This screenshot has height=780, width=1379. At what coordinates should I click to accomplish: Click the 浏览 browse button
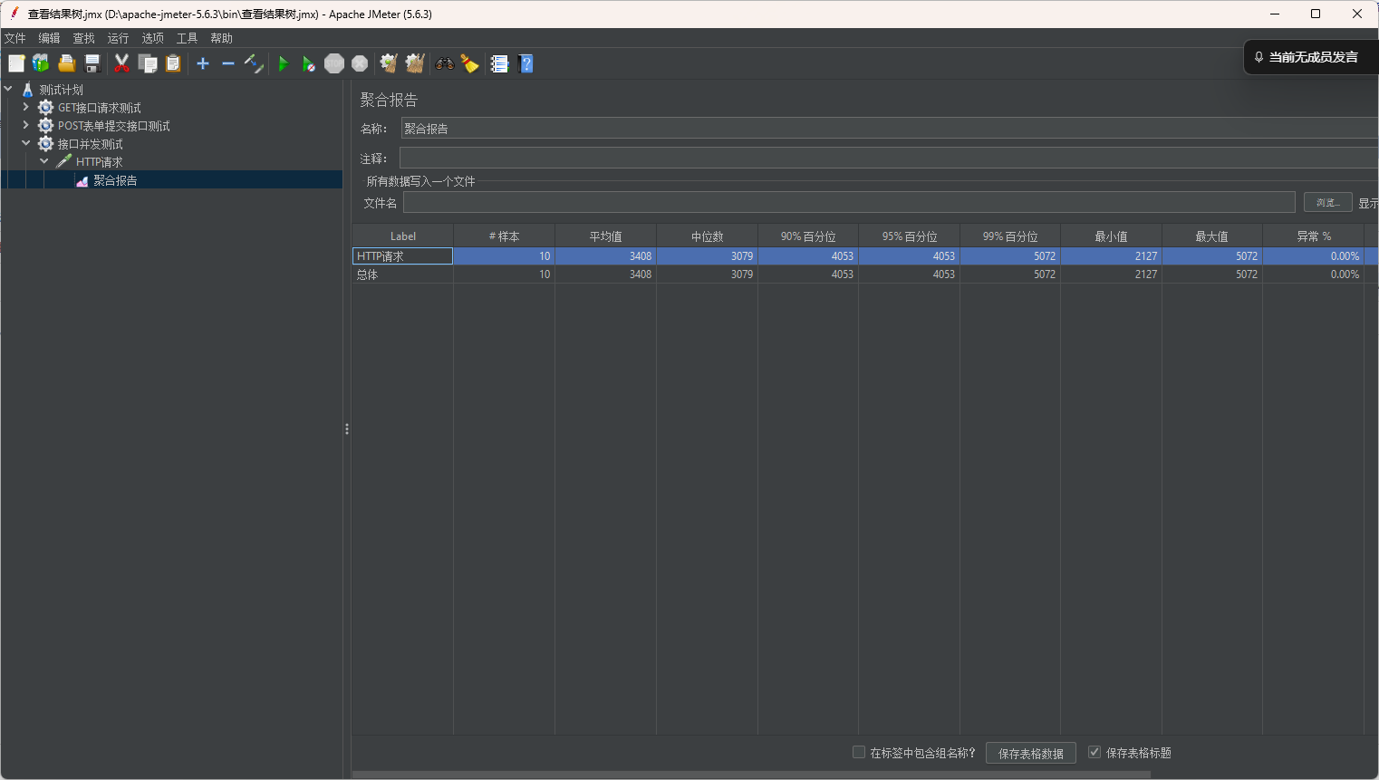click(1328, 202)
